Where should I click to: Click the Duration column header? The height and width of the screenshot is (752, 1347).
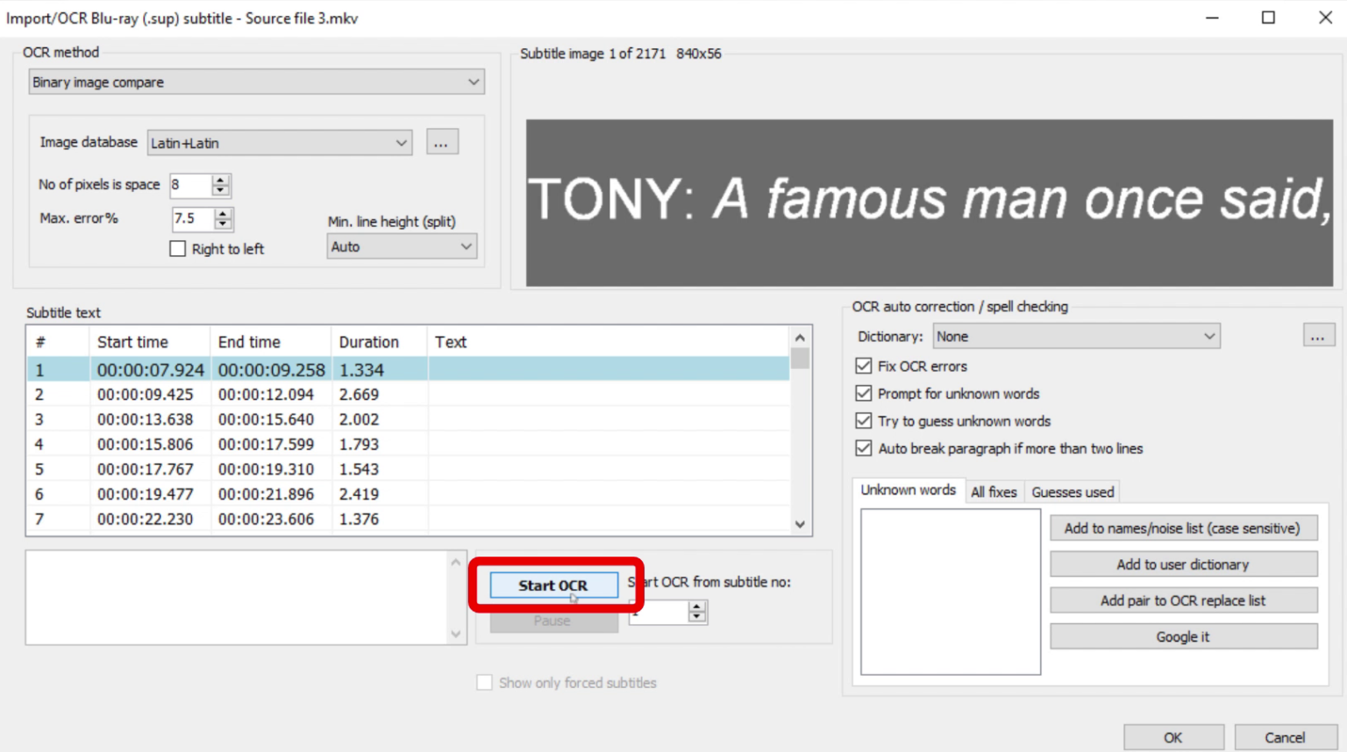[x=380, y=342]
